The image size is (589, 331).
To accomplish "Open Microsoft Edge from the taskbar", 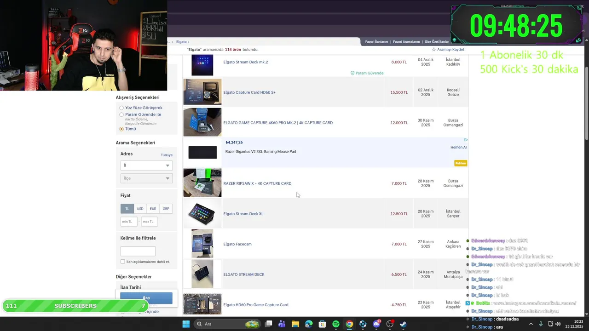I will (309, 324).
